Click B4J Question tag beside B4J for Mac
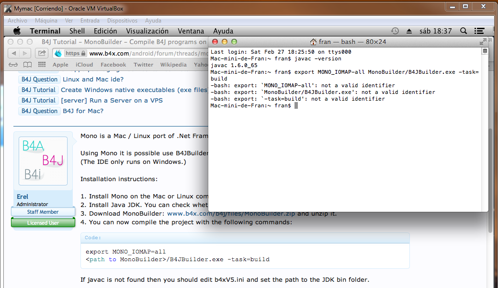 39,111
